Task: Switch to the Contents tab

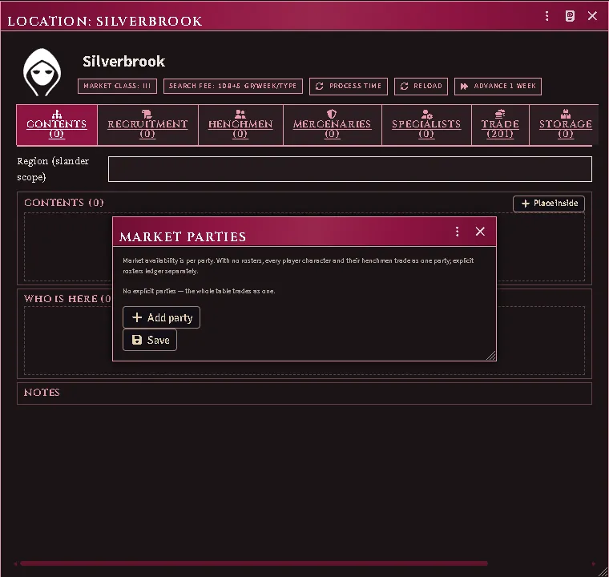Action: (x=57, y=125)
